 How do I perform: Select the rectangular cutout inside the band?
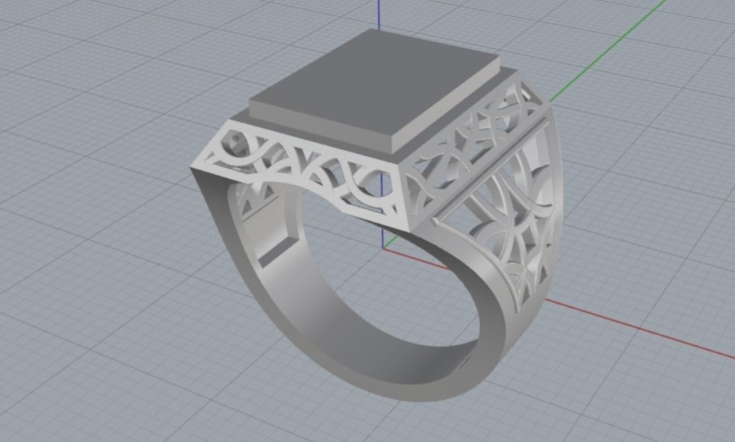[277, 251]
